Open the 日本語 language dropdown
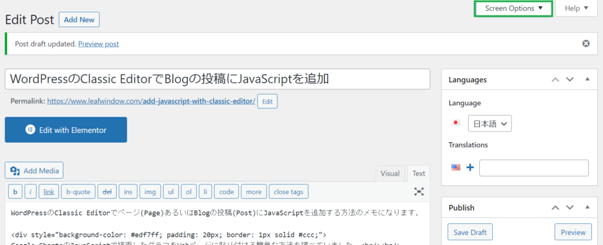The width and height of the screenshot is (603, 245). (x=489, y=123)
